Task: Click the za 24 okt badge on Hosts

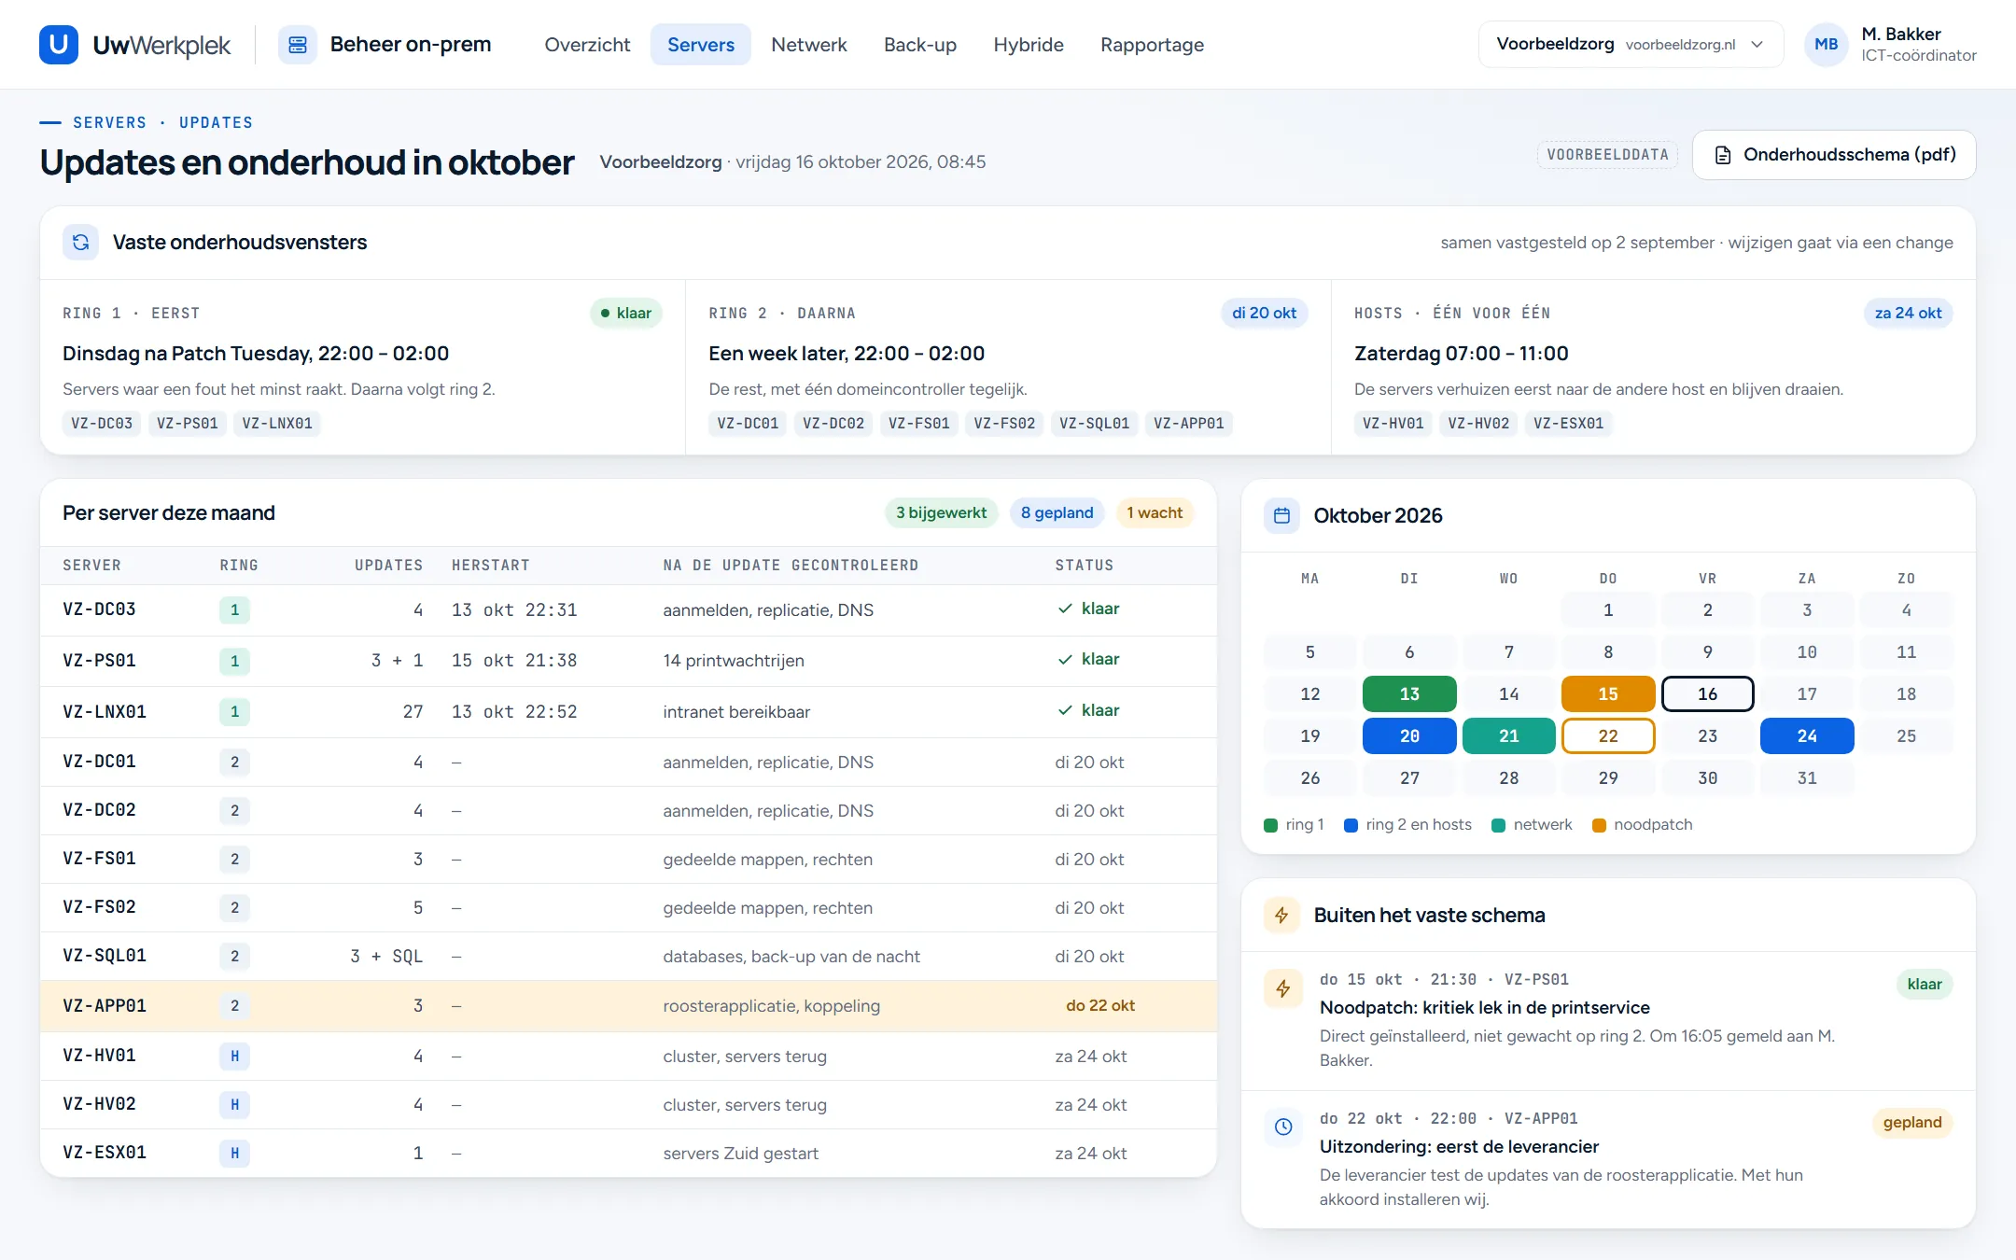Action: tap(1908, 313)
